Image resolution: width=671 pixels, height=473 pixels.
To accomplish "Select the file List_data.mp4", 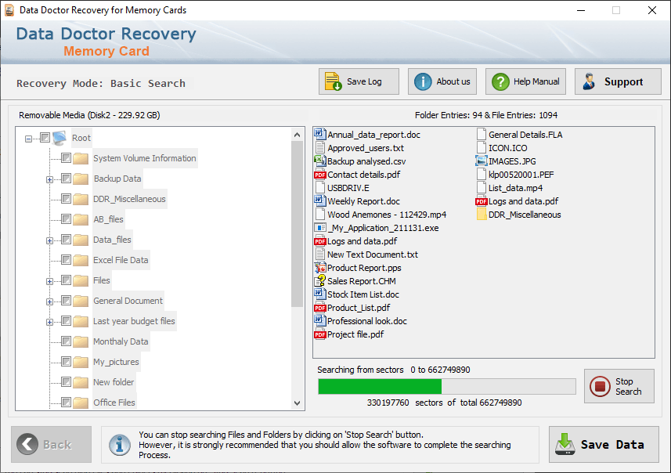I will 515,188.
